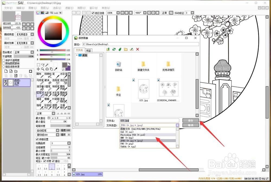Toggle pressure 浓度 checkbox

tap(45, 161)
